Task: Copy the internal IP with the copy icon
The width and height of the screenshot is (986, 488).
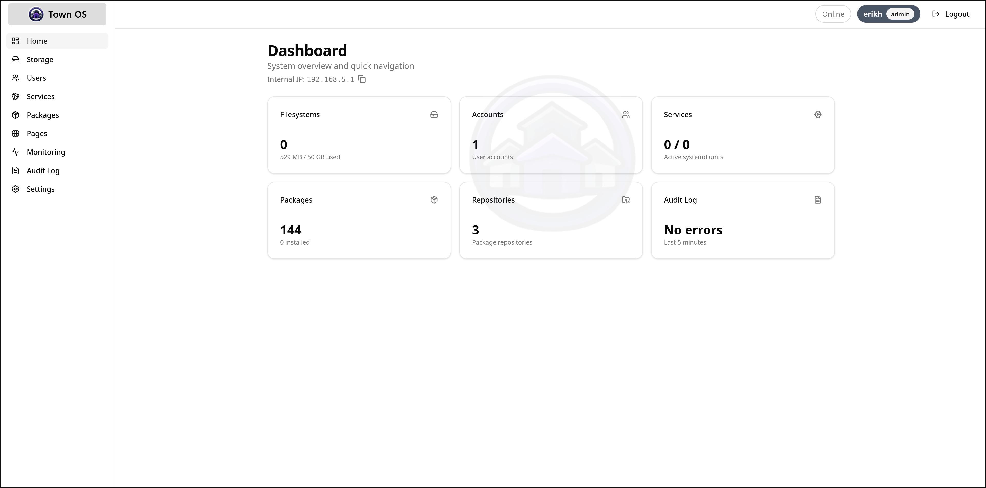Action: pyautogui.click(x=361, y=79)
